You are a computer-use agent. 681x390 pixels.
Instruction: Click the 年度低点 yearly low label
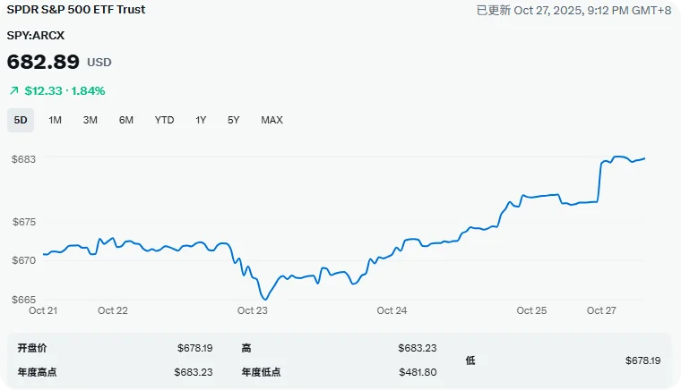(x=262, y=371)
